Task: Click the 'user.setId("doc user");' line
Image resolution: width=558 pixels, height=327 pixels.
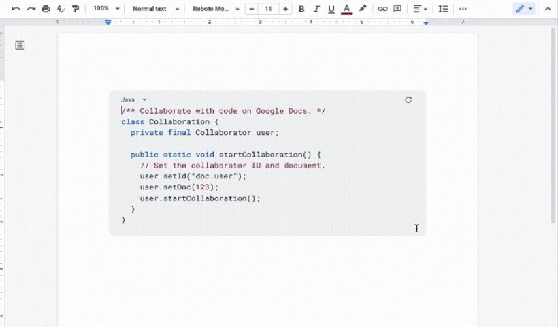Action: point(193,176)
